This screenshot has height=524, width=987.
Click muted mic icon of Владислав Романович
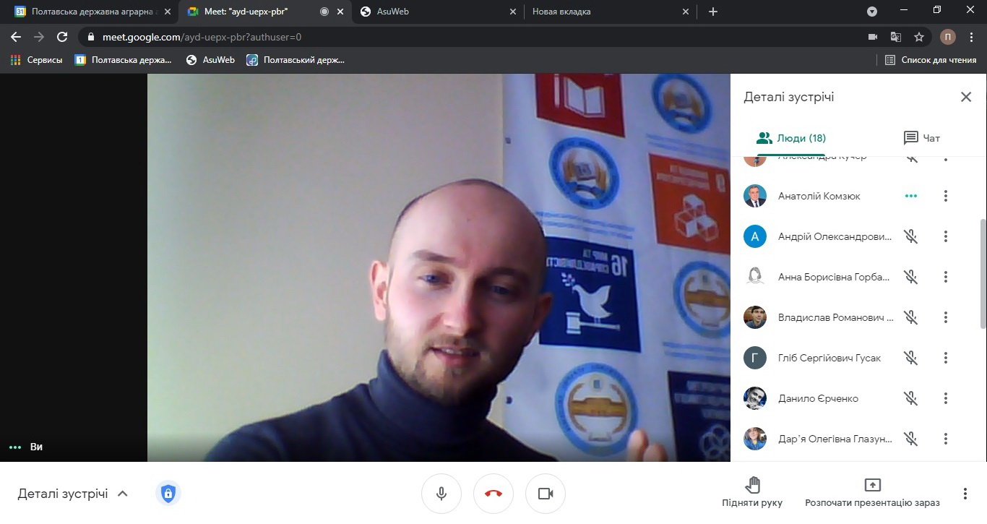[x=911, y=317]
